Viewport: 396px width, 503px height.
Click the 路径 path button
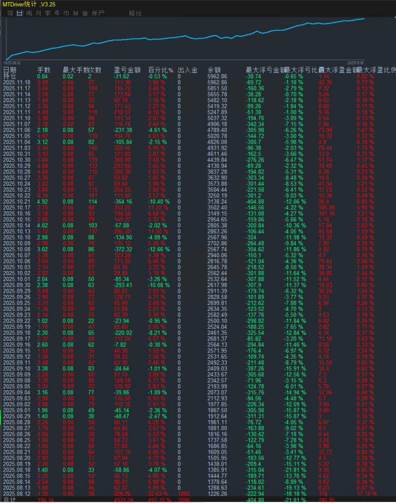pyautogui.click(x=135, y=13)
